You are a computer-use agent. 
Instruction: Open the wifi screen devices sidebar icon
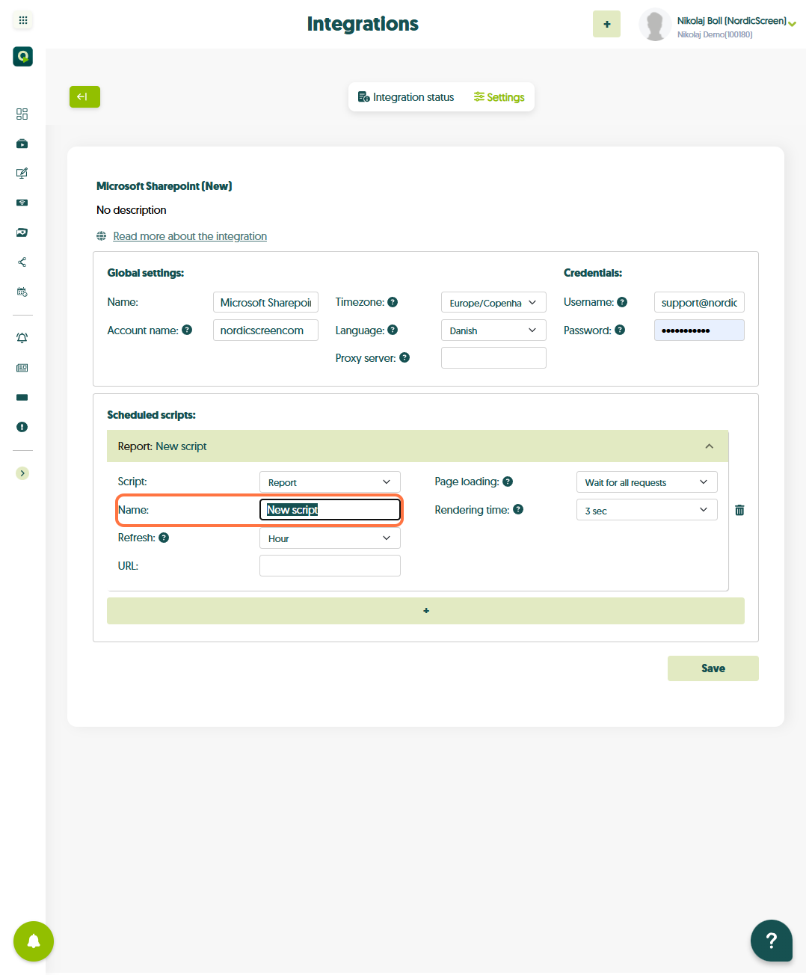coord(22,203)
